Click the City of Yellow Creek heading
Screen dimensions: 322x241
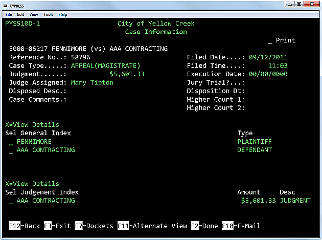156,24
